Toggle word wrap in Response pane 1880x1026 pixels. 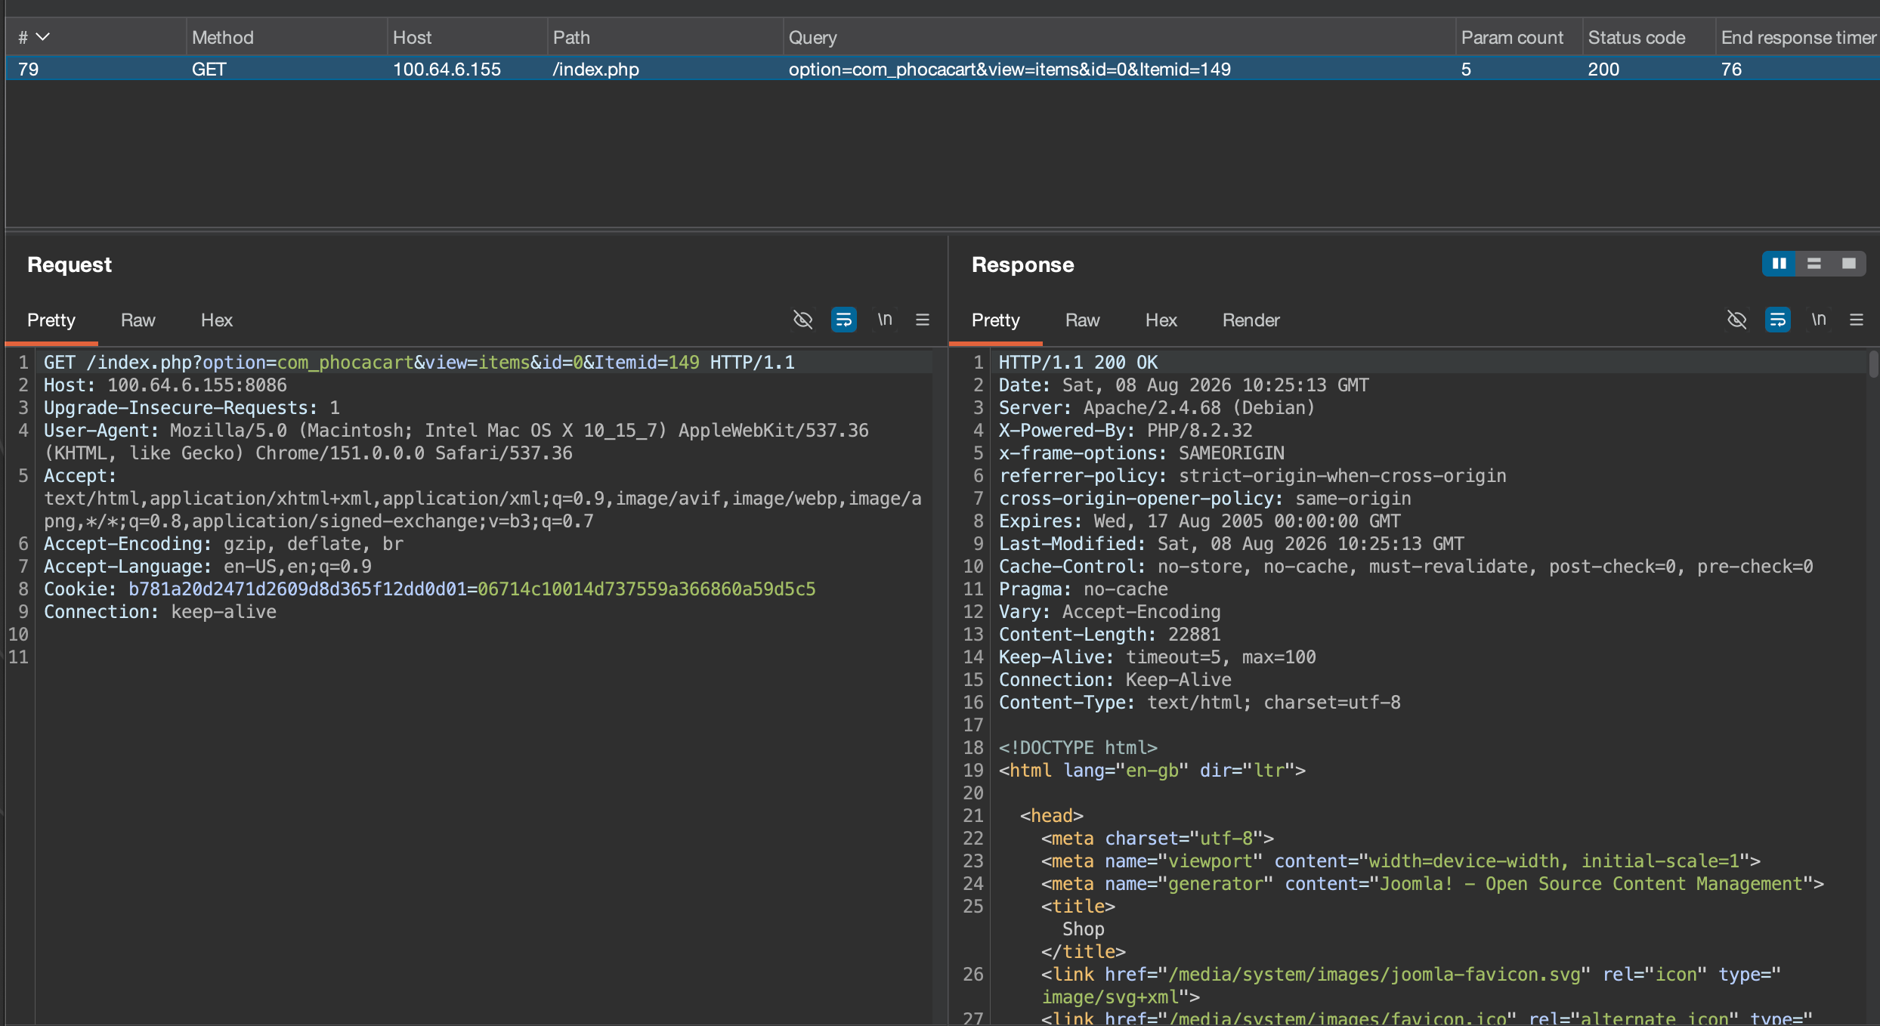(1777, 320)
